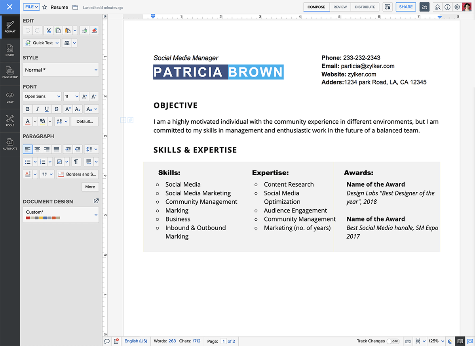Open the FILE menu
The width and height of the screenshot is (475, 346).
click(31, 7)
